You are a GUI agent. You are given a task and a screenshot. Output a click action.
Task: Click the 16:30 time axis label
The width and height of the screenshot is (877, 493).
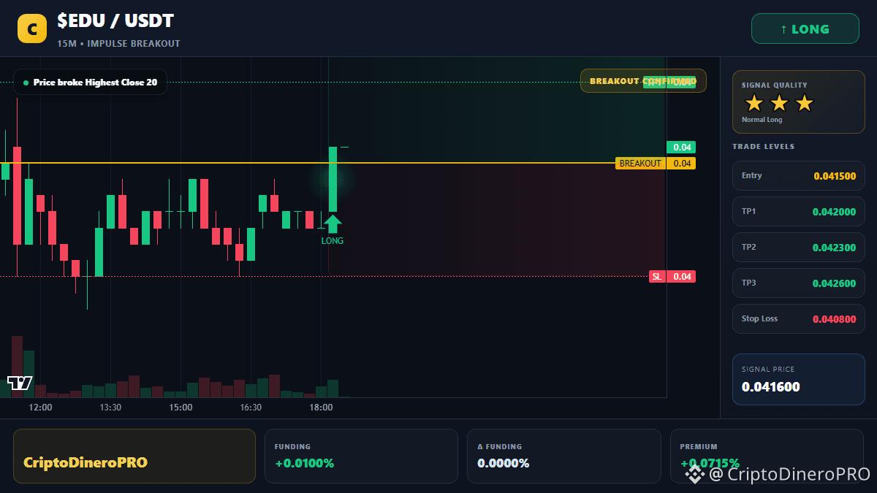click(x=251, y=408)
